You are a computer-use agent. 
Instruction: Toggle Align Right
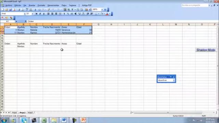pyautogui.click(x=56, y=14)
